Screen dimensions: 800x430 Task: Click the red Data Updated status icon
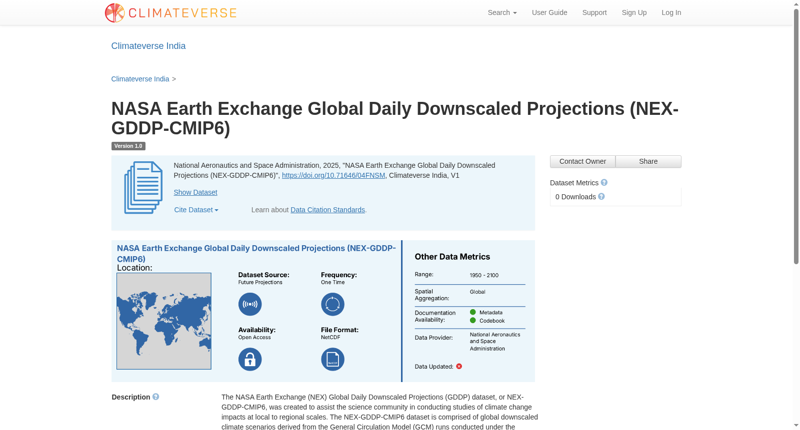459,367
